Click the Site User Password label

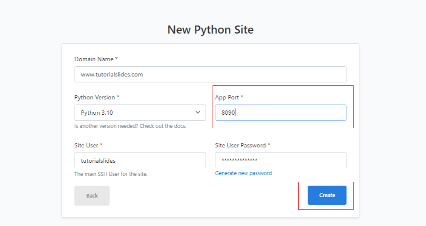pos(243,145)
